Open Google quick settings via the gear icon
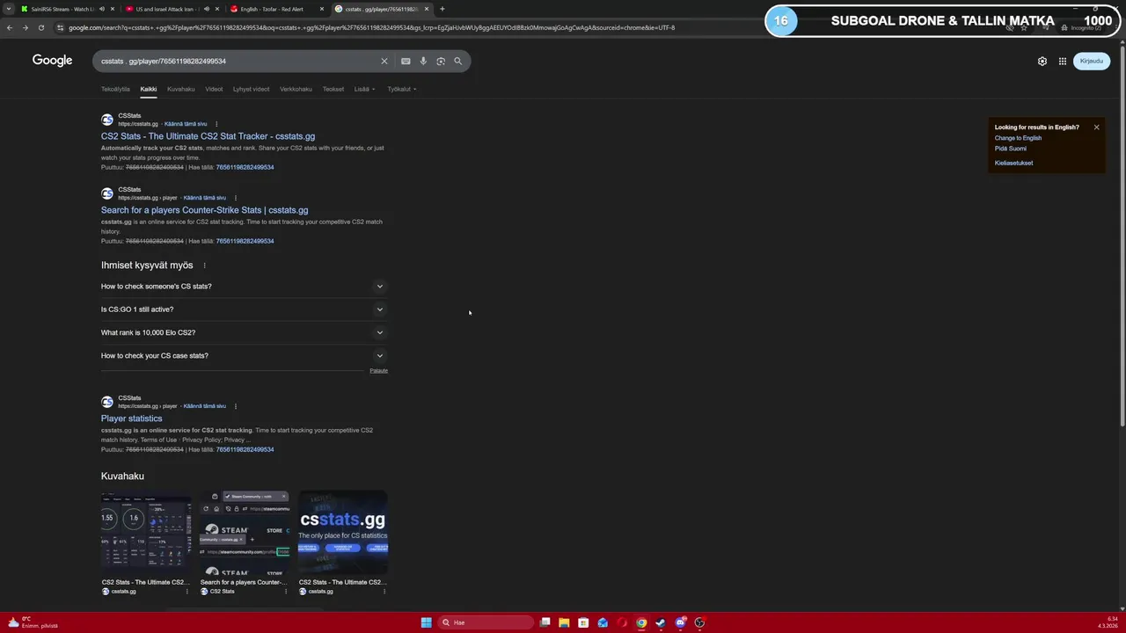 click(1042, 61)
